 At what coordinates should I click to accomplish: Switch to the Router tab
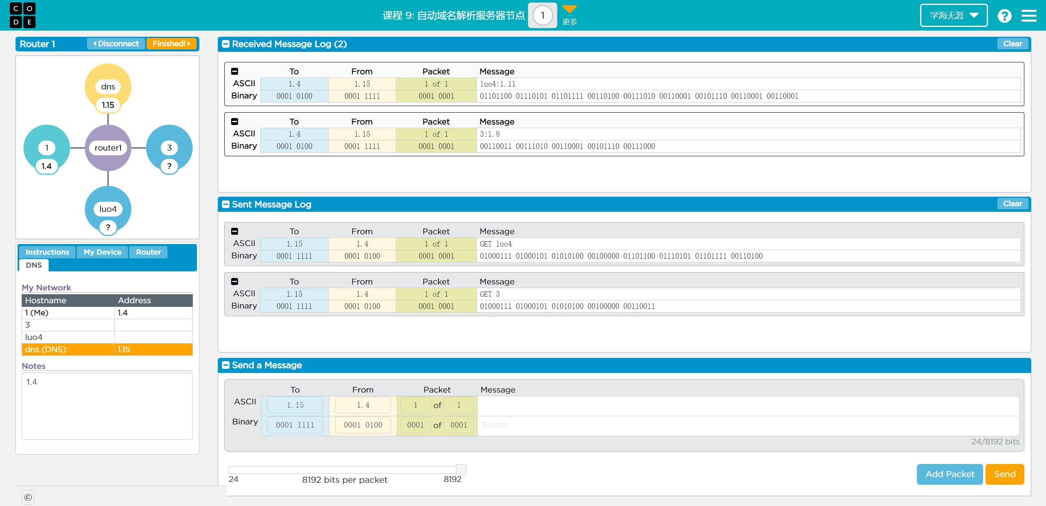(x=148, y=252)
